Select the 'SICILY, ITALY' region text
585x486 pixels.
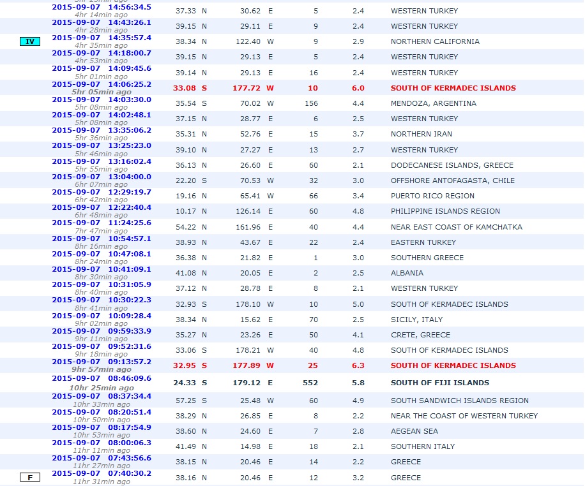[x=417, y=320]
